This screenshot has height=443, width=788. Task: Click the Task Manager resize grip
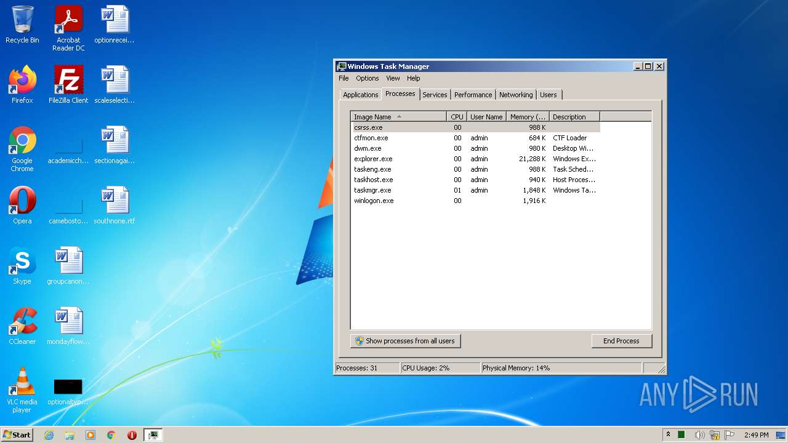(661, 369)
